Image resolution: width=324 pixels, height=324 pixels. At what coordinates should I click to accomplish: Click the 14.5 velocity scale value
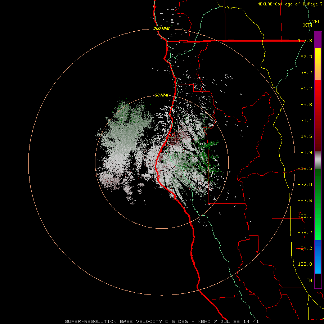coord(306,136)
